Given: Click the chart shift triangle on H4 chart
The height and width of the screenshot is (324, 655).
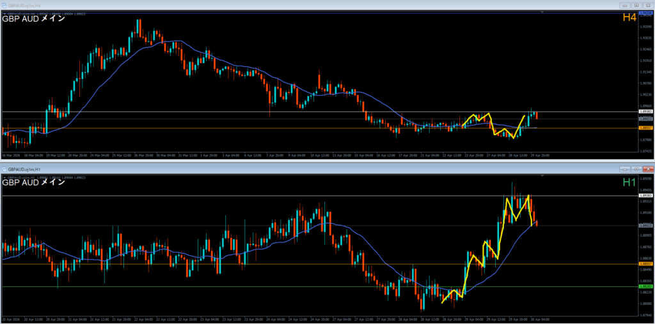Looking at the screenshot, I should point(544,11).
